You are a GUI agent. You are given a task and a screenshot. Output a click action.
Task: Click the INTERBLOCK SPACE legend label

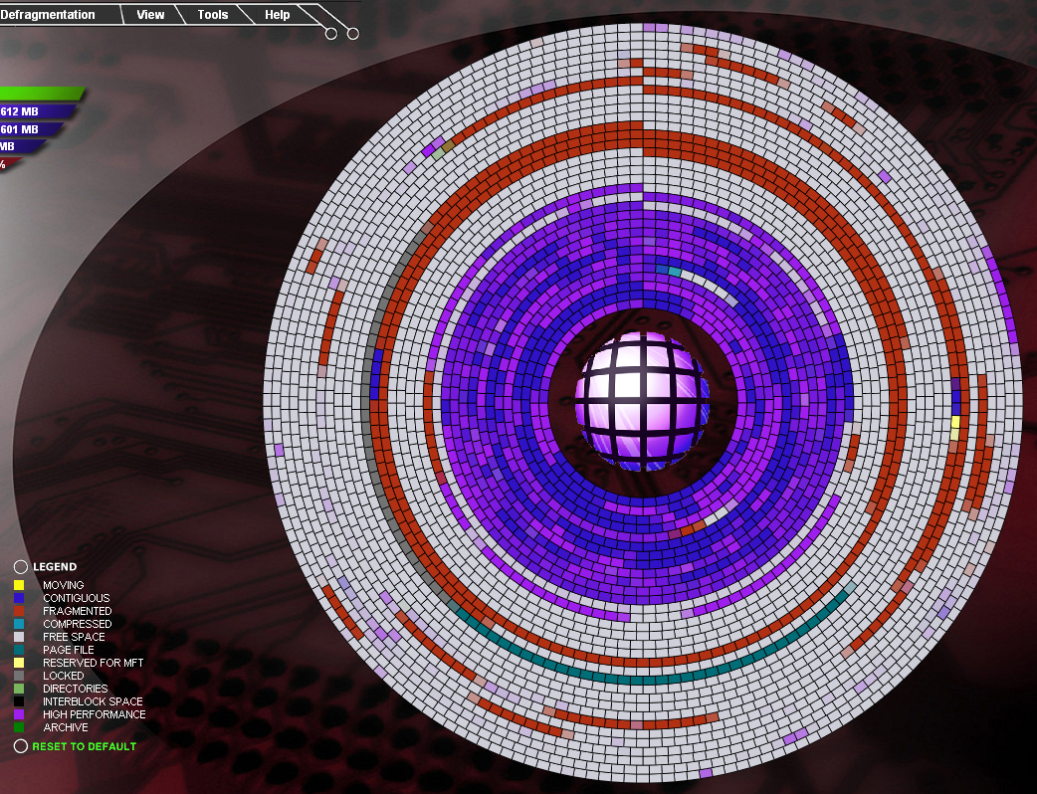point(93,701)
